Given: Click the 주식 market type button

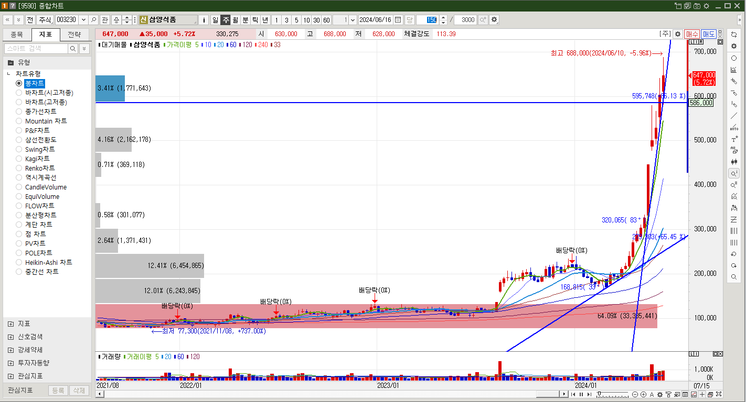Looking at the screenshot, I should tap(45, 20).
